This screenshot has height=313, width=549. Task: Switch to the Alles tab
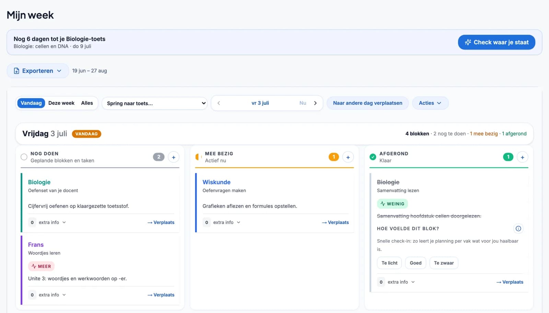coord(87,103)
